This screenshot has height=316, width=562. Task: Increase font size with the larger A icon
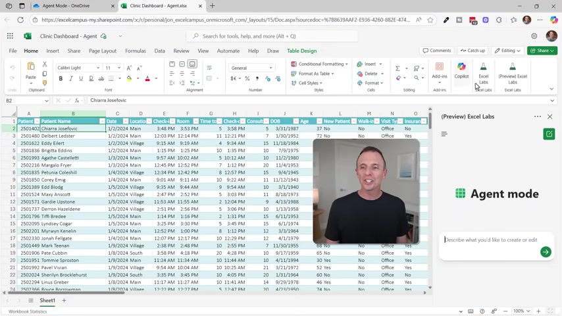coord(130,68)
